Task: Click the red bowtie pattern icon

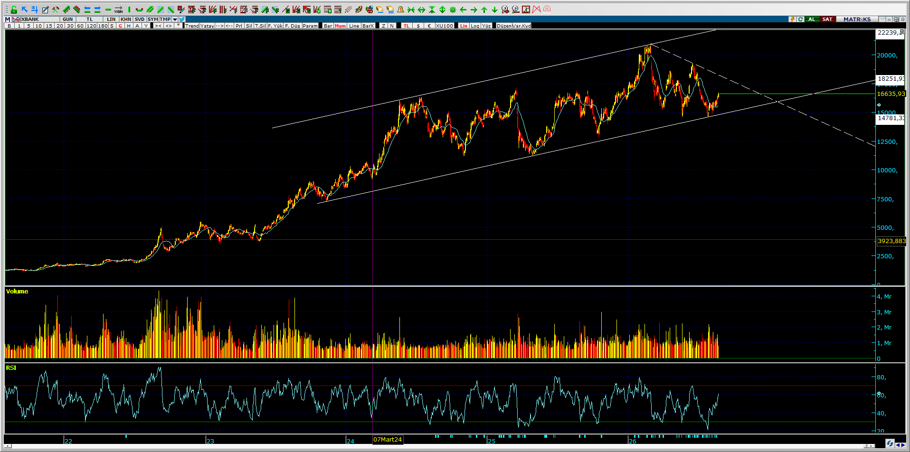Action: pos(536,9)
